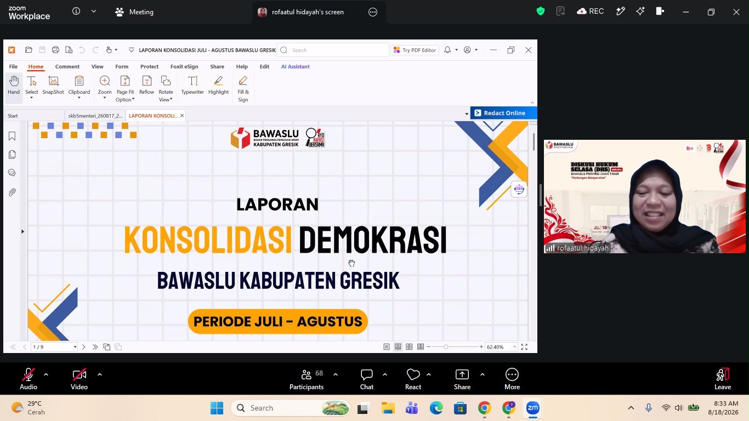Open the Participants panel in Zoom

click(x=307, y=379)
